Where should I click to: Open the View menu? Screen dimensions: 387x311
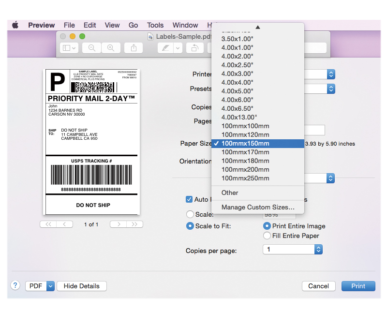pyautogui.click(x=112, y=25)
